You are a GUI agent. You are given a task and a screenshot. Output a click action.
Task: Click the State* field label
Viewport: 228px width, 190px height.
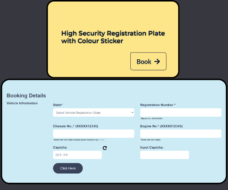point(58,105)
